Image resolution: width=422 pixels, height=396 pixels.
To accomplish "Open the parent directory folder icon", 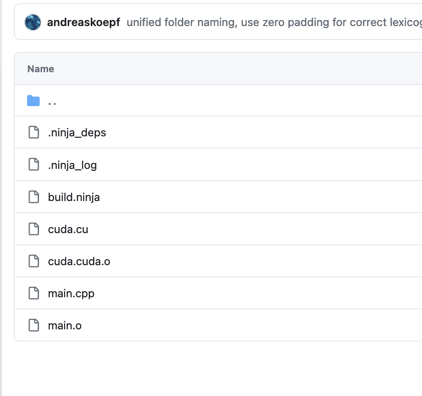I will click(34, 101).
